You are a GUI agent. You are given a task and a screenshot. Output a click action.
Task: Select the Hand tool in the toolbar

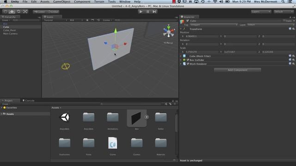tap(5, 12)
